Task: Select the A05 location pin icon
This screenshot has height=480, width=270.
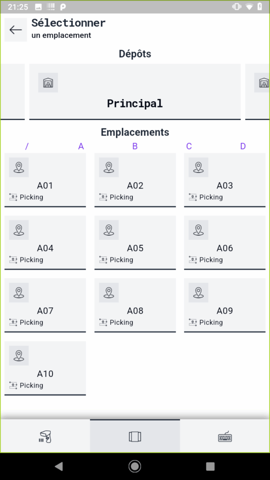Action: tap(109, 230)
